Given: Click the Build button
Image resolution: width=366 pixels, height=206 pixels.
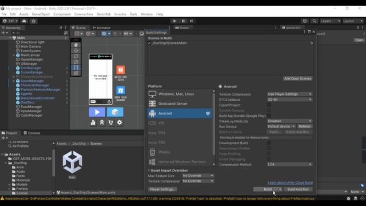Looking at the screenshot, I should click(268, 189).
